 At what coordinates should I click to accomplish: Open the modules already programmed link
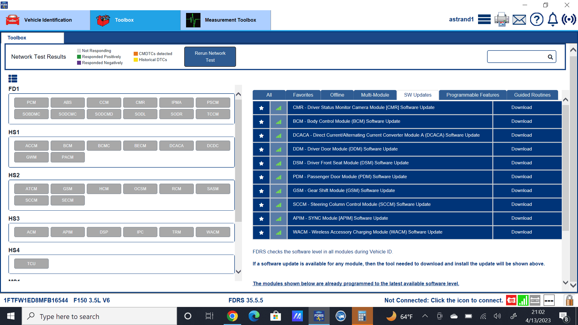pyautogui.click(x=356, y=284)
